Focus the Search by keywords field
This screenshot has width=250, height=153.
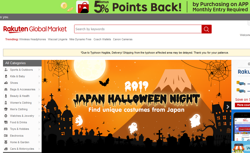[x=138, y=29]
